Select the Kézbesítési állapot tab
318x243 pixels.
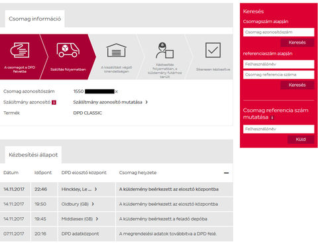pos(33,155)
